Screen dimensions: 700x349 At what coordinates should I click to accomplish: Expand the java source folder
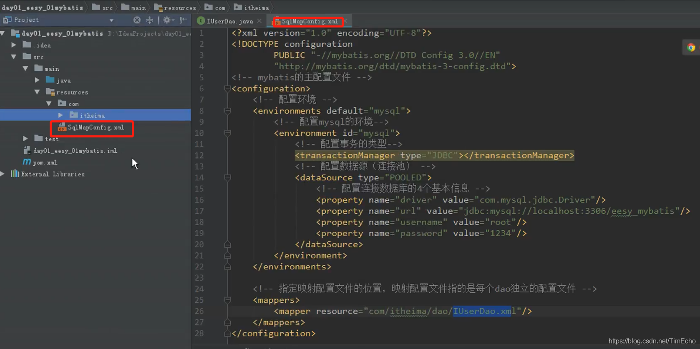point(38,80)
